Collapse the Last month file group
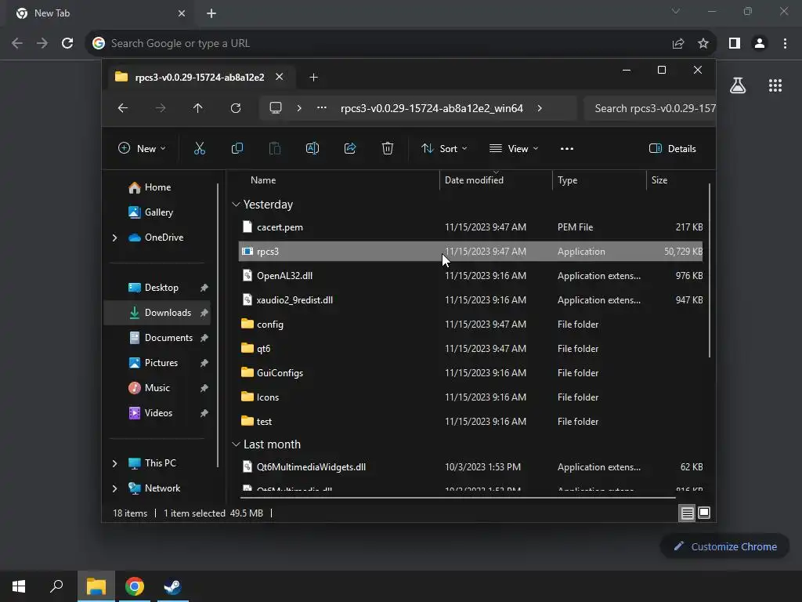 tap(236, 444)
